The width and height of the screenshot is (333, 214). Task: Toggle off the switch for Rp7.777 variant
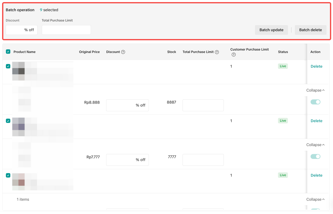point(315,157)
